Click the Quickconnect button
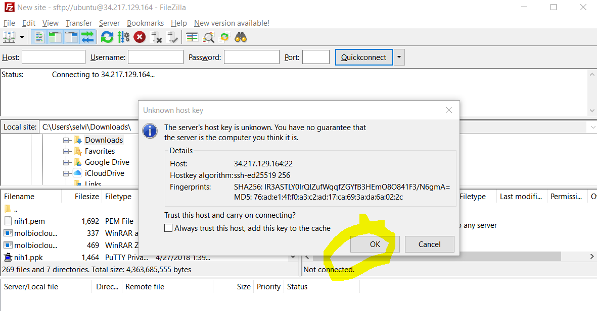This screenshot has width=597, height=311. 363,57
